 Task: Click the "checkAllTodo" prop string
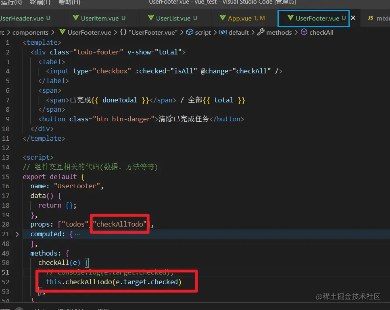(x=120, y=225)
